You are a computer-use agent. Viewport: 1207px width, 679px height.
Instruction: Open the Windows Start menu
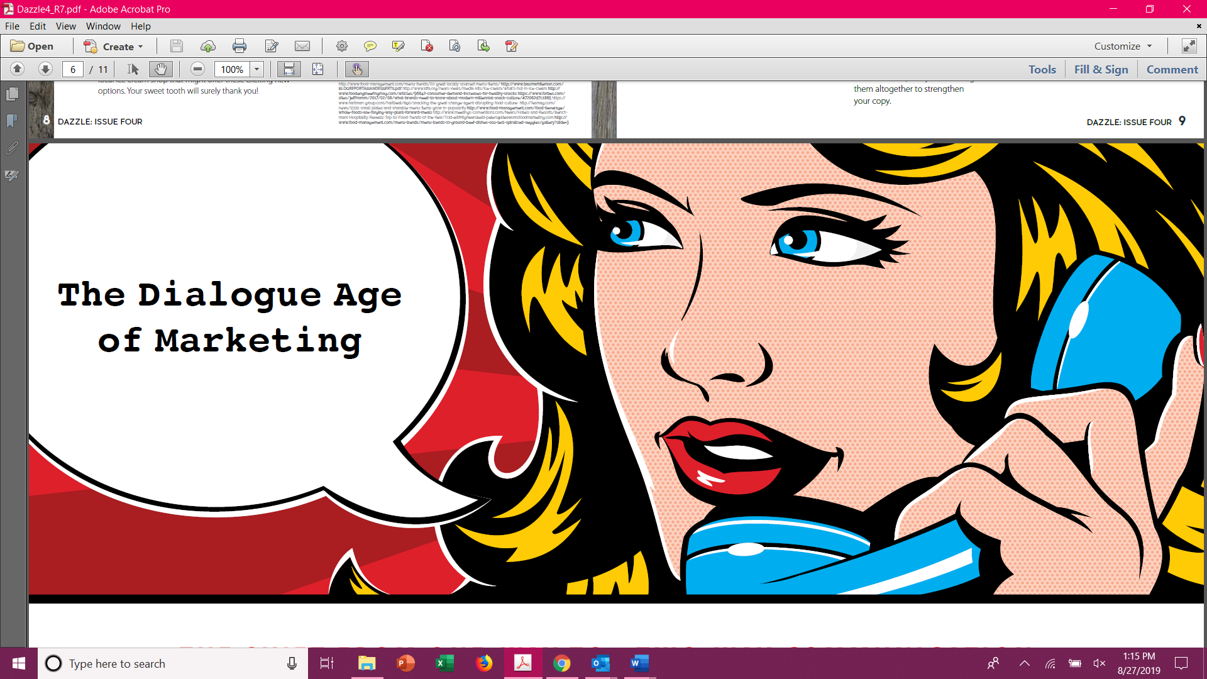19,663
